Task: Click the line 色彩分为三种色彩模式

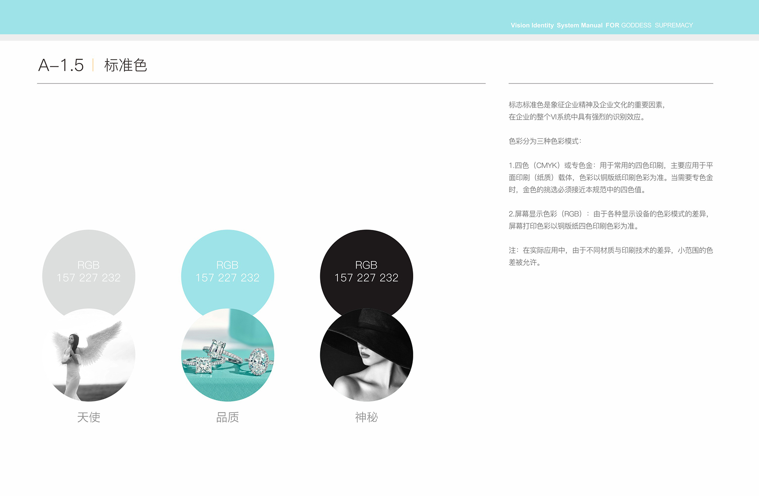Action: click(545, 141)
